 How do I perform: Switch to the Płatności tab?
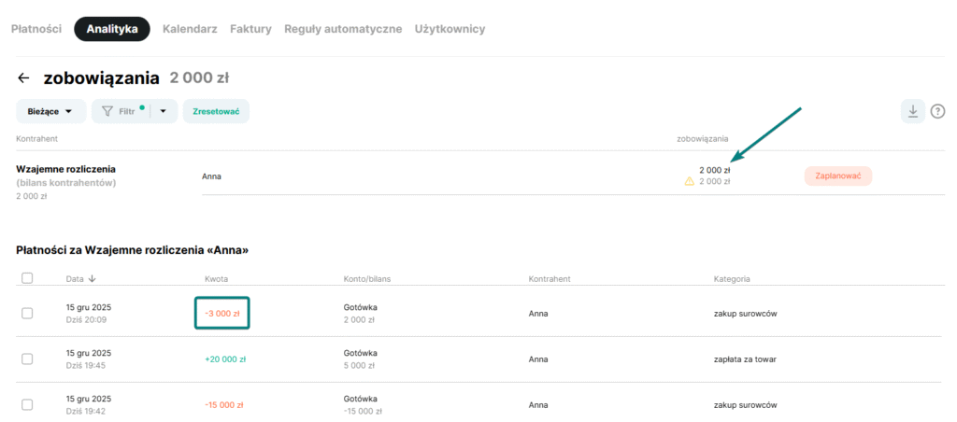pyautogui.click(x=36, y=29)
